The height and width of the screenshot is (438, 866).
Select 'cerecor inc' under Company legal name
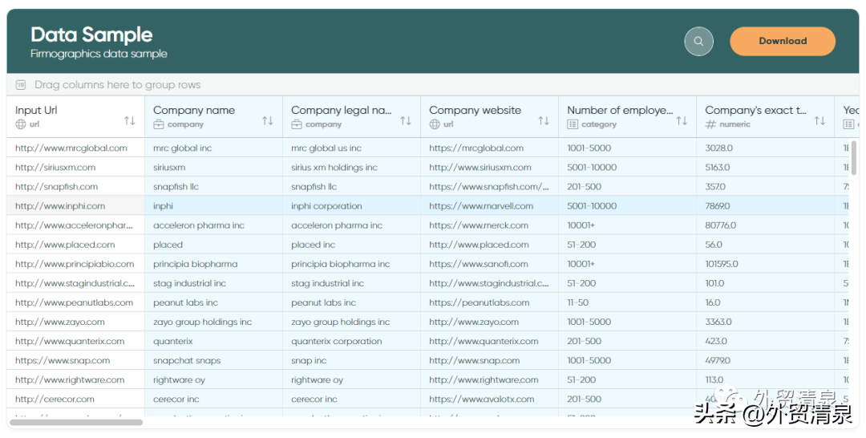(352, 399)
